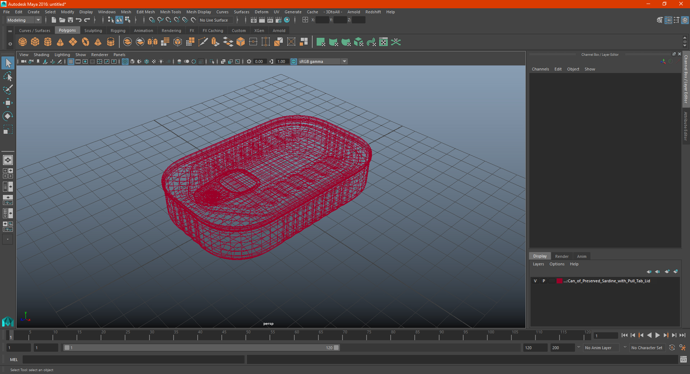
Task: Toggle the viewport grid display icon
Action: coord(71,61)
